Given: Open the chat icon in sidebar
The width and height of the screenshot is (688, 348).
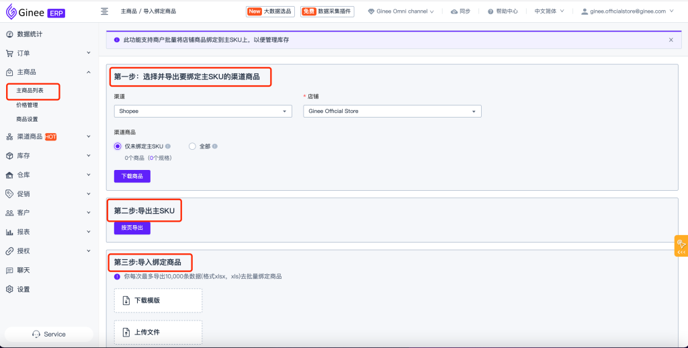Looking at the screenshot, I should [x=9, y=270].
